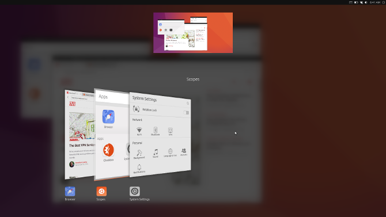Open the System Settings gear icon

point(135,192)
